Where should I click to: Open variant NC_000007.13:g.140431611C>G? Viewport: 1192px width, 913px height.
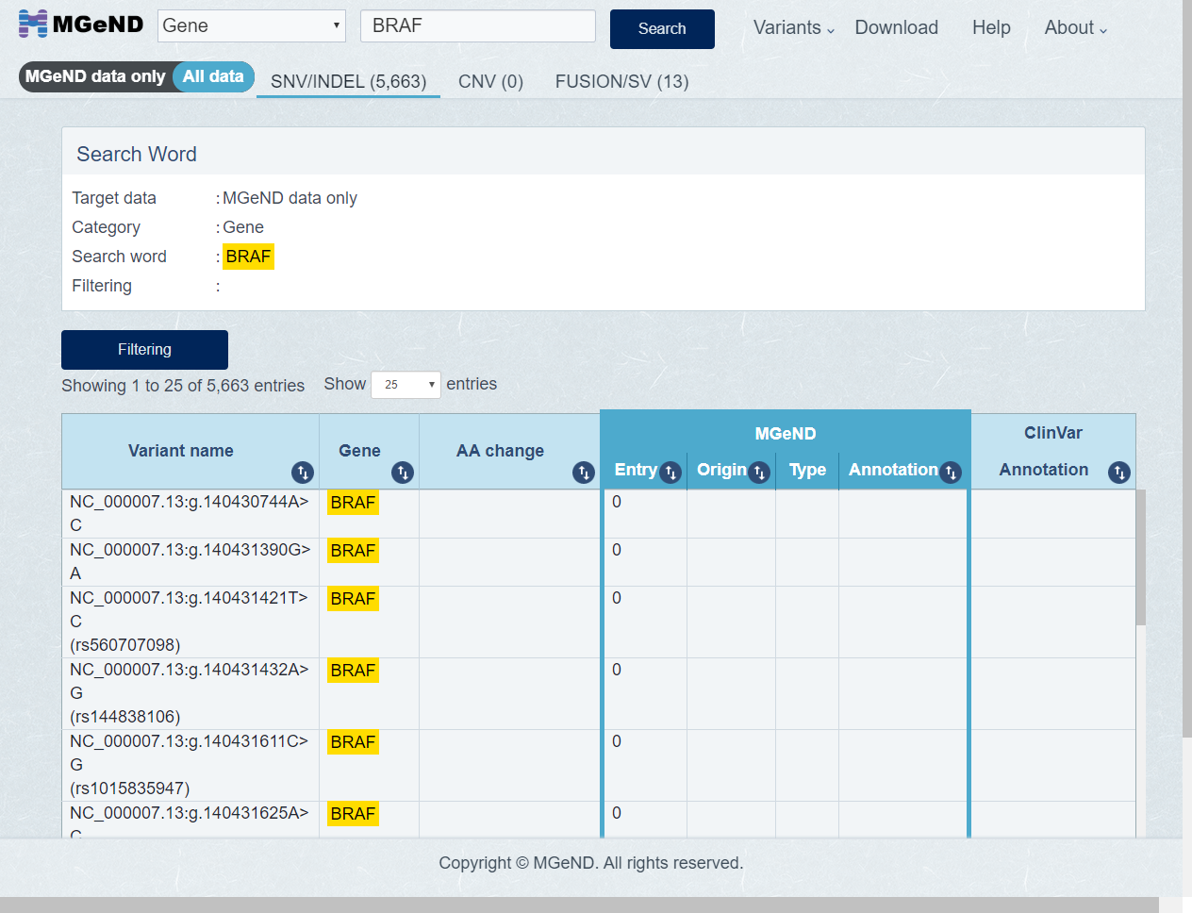tap(189, 765)
